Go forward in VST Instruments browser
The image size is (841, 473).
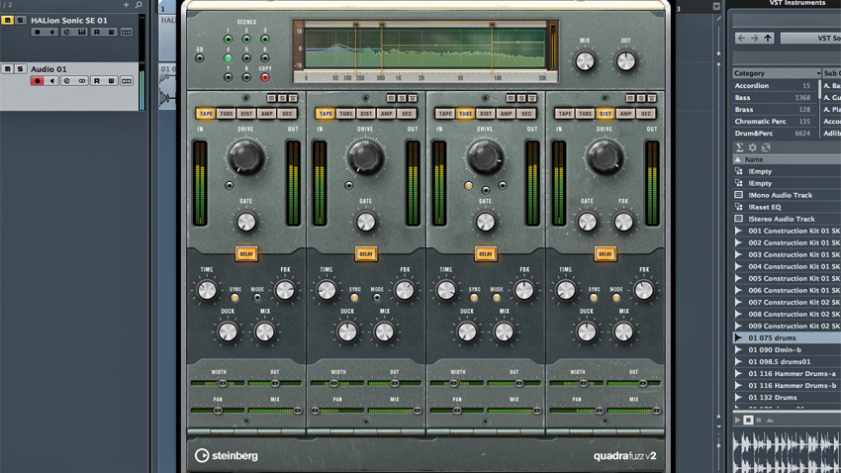(x=754, y=38)
